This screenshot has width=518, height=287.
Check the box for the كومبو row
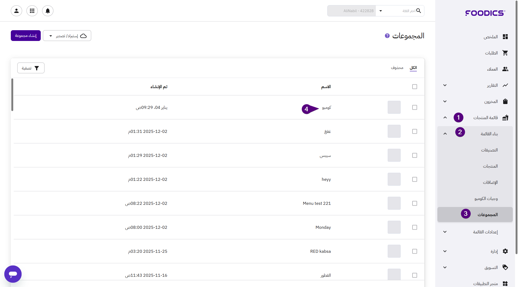coord(415,108)
